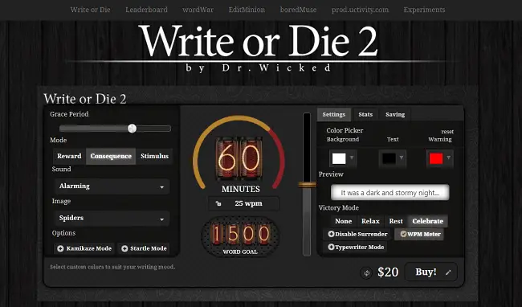Click the MINUTES label
Screen dimensions: 522x307
click(241, 189)
